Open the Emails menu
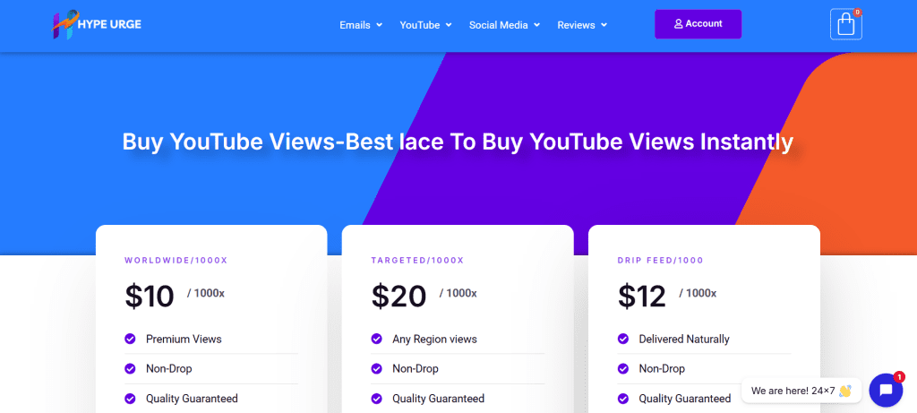917x413 pixels. click(361, 25)
